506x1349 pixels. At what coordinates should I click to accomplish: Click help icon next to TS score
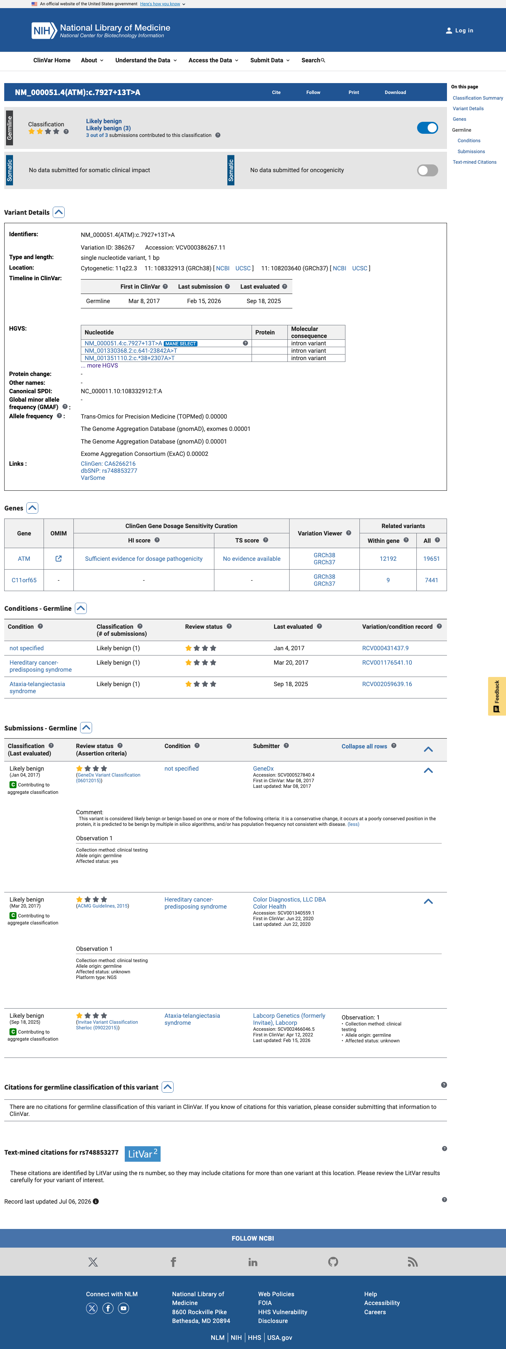click(266, 540)
